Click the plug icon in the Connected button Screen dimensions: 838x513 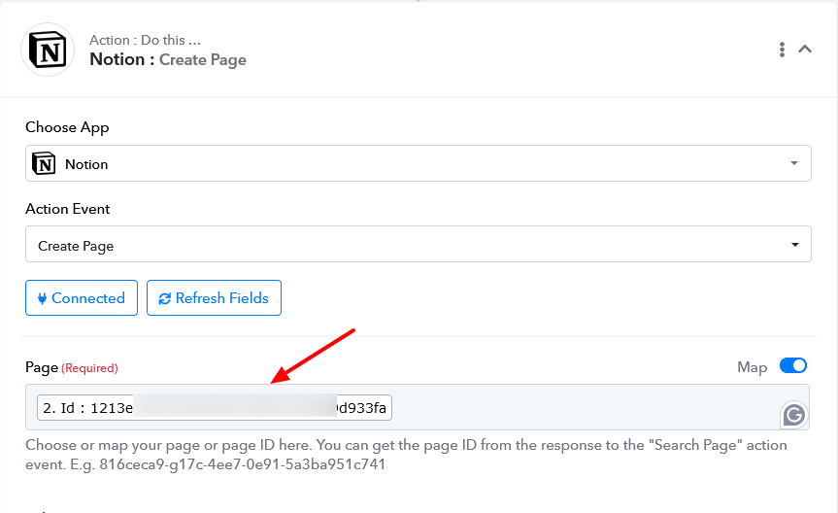[x=42, y=298]
